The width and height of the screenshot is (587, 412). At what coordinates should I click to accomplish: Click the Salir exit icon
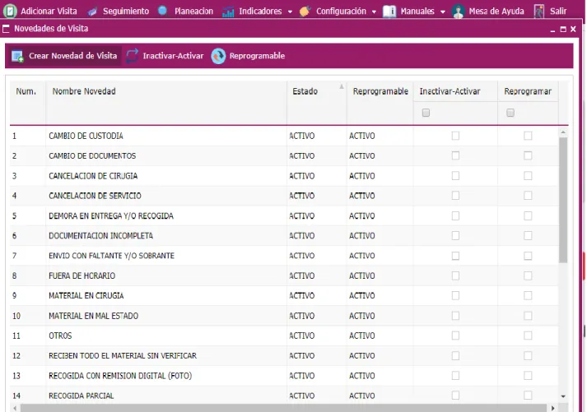pyautogui.click(x=538, y=12)
